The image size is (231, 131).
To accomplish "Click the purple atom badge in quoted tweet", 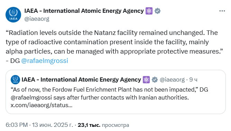I will point(146,79).
